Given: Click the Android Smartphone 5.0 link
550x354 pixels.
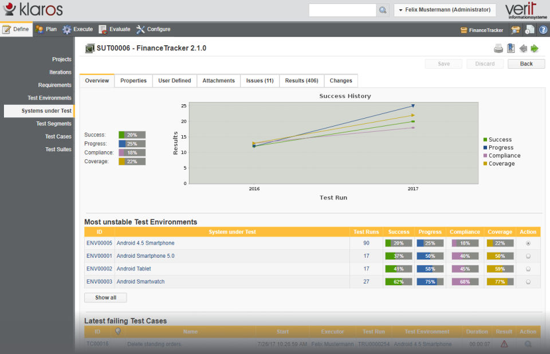Looking at the screenshot, I should (145, 256).
